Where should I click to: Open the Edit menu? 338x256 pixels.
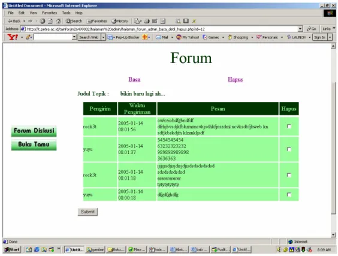tap(22, 13)
